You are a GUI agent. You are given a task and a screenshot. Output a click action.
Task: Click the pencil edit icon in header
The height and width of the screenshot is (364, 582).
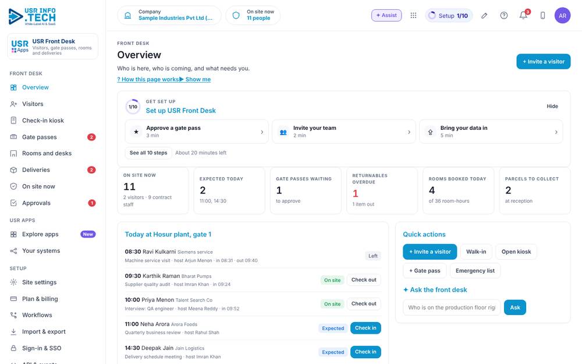pos(484,16)
